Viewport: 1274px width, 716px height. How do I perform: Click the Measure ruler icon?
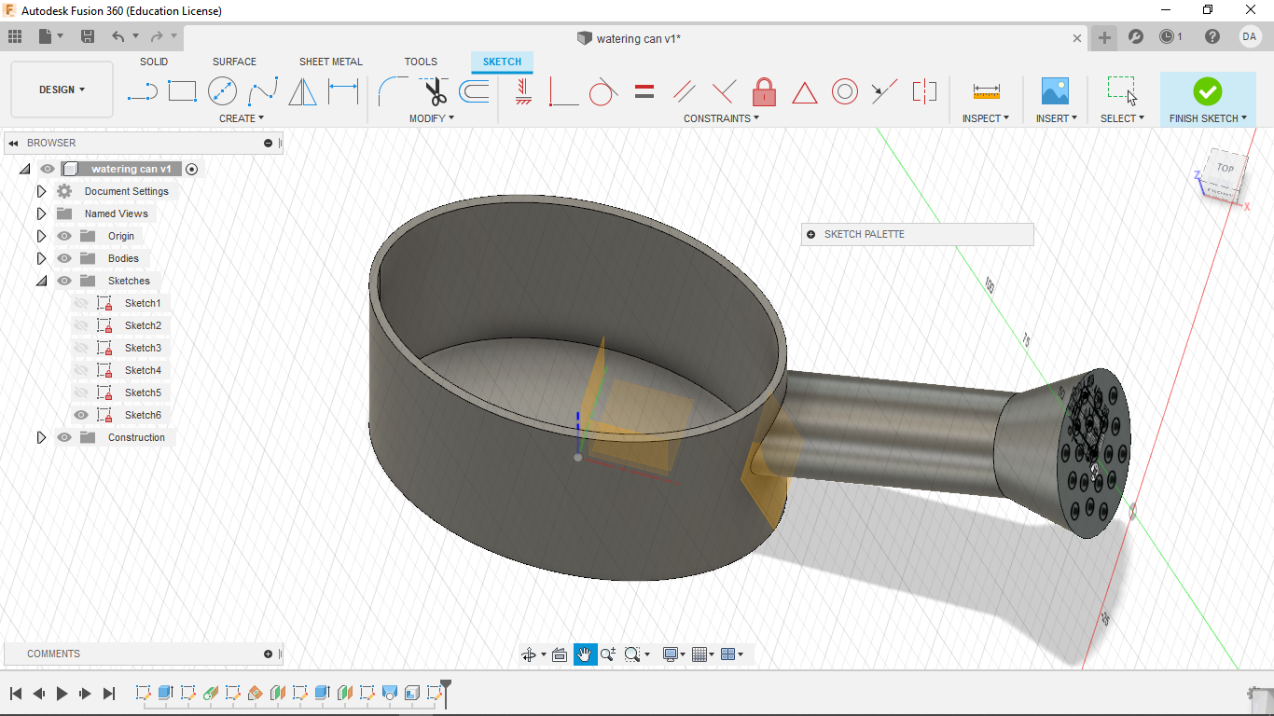986,91
